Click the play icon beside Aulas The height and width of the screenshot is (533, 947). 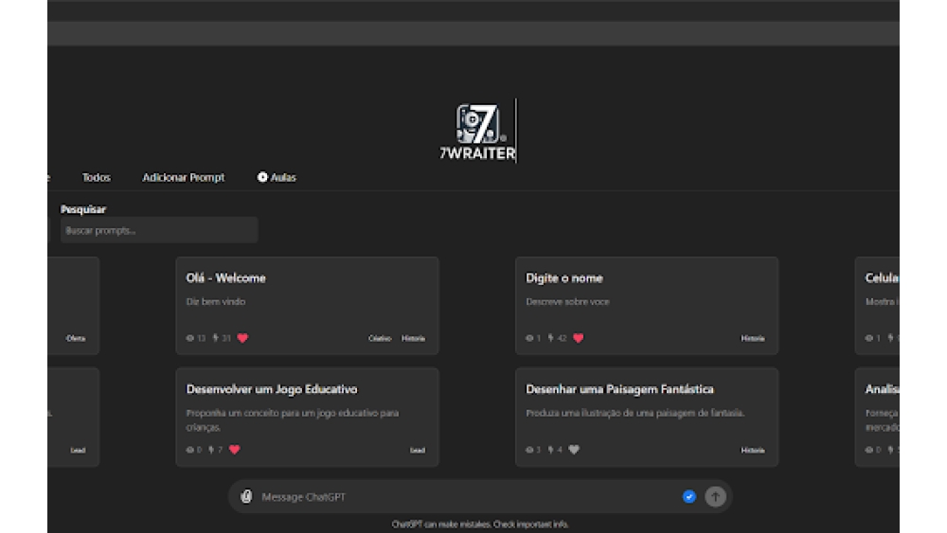point(262,177)
